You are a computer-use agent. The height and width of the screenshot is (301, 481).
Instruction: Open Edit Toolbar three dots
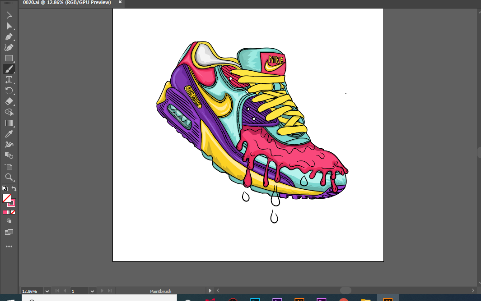click(x=9, y=246)
